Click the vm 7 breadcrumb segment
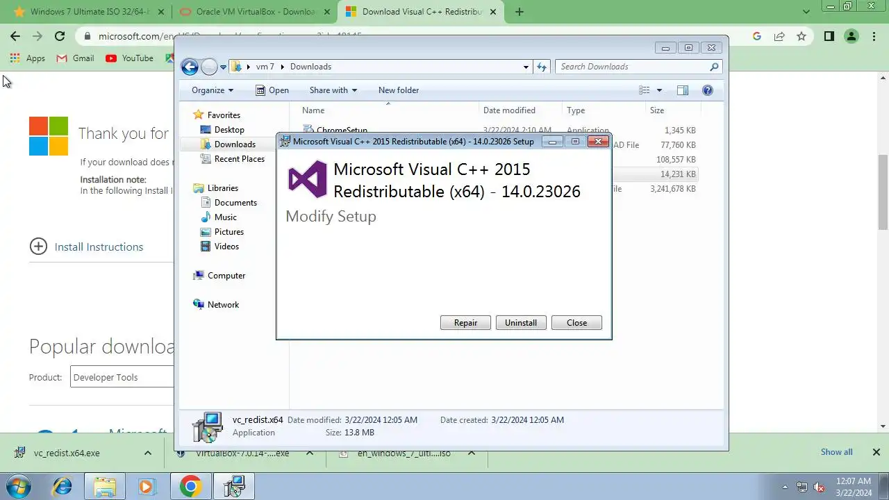 coord(265,67)
